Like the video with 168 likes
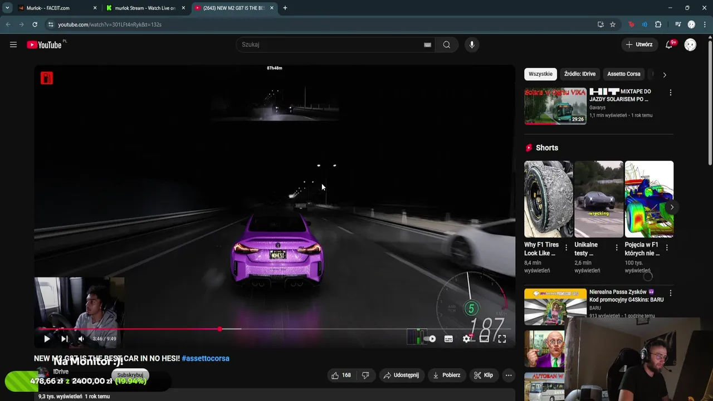713x401 pixels. pyautogui.click(x=341, y=375)
